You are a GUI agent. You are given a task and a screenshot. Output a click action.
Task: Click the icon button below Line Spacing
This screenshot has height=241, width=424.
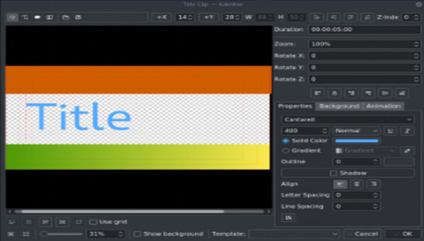(288, 218)
